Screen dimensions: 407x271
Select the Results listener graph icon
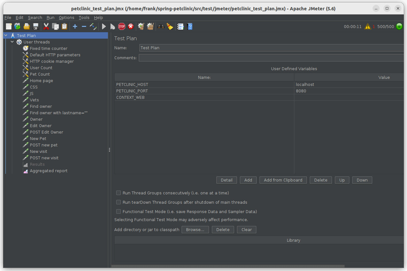[x=26, y=164]
